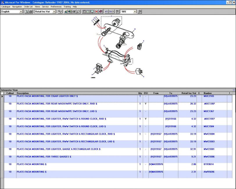
Task: Select part number MWC9306
Action: (x=209, y=157)
